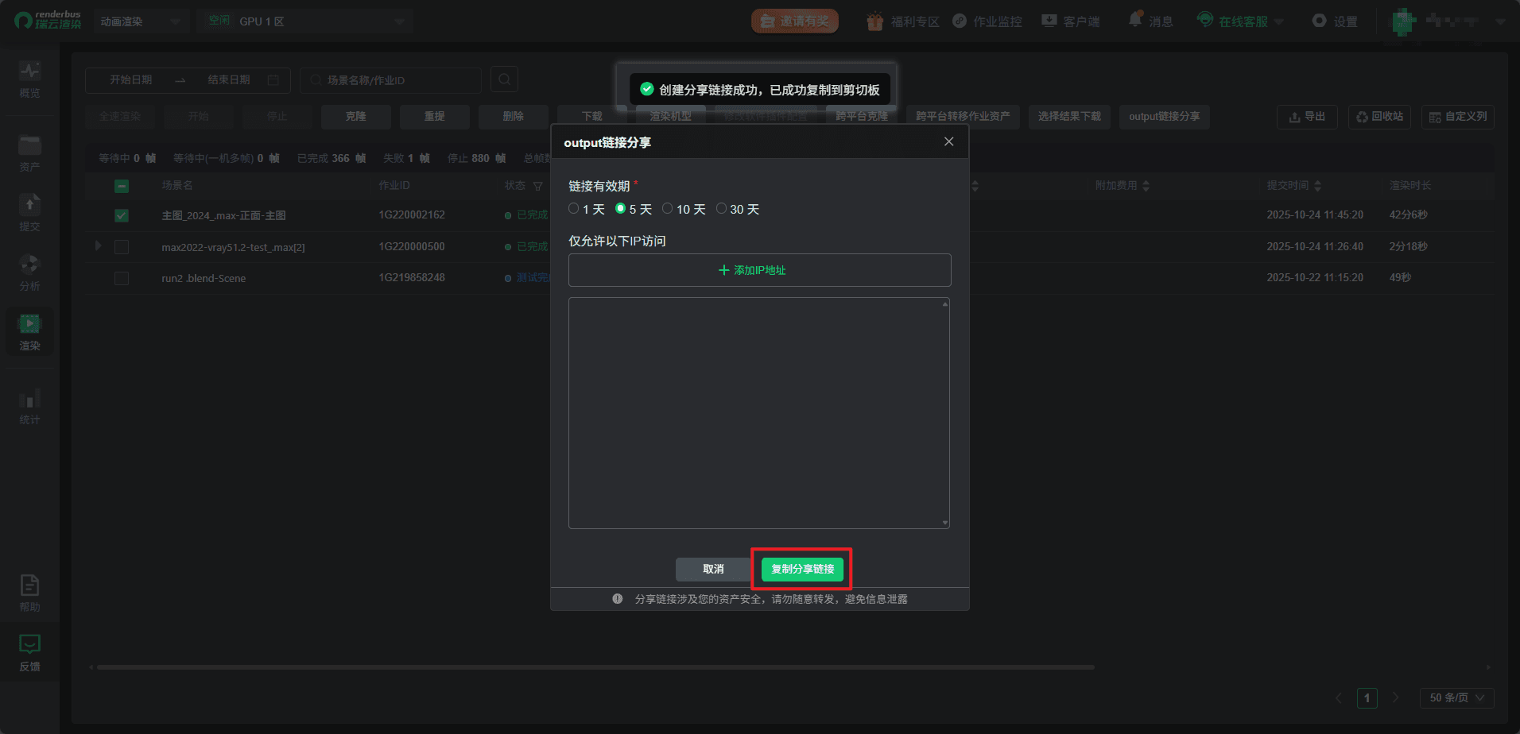Open 作业监控 in the top menu
The image size is (1520, 734).
[987, 21]
